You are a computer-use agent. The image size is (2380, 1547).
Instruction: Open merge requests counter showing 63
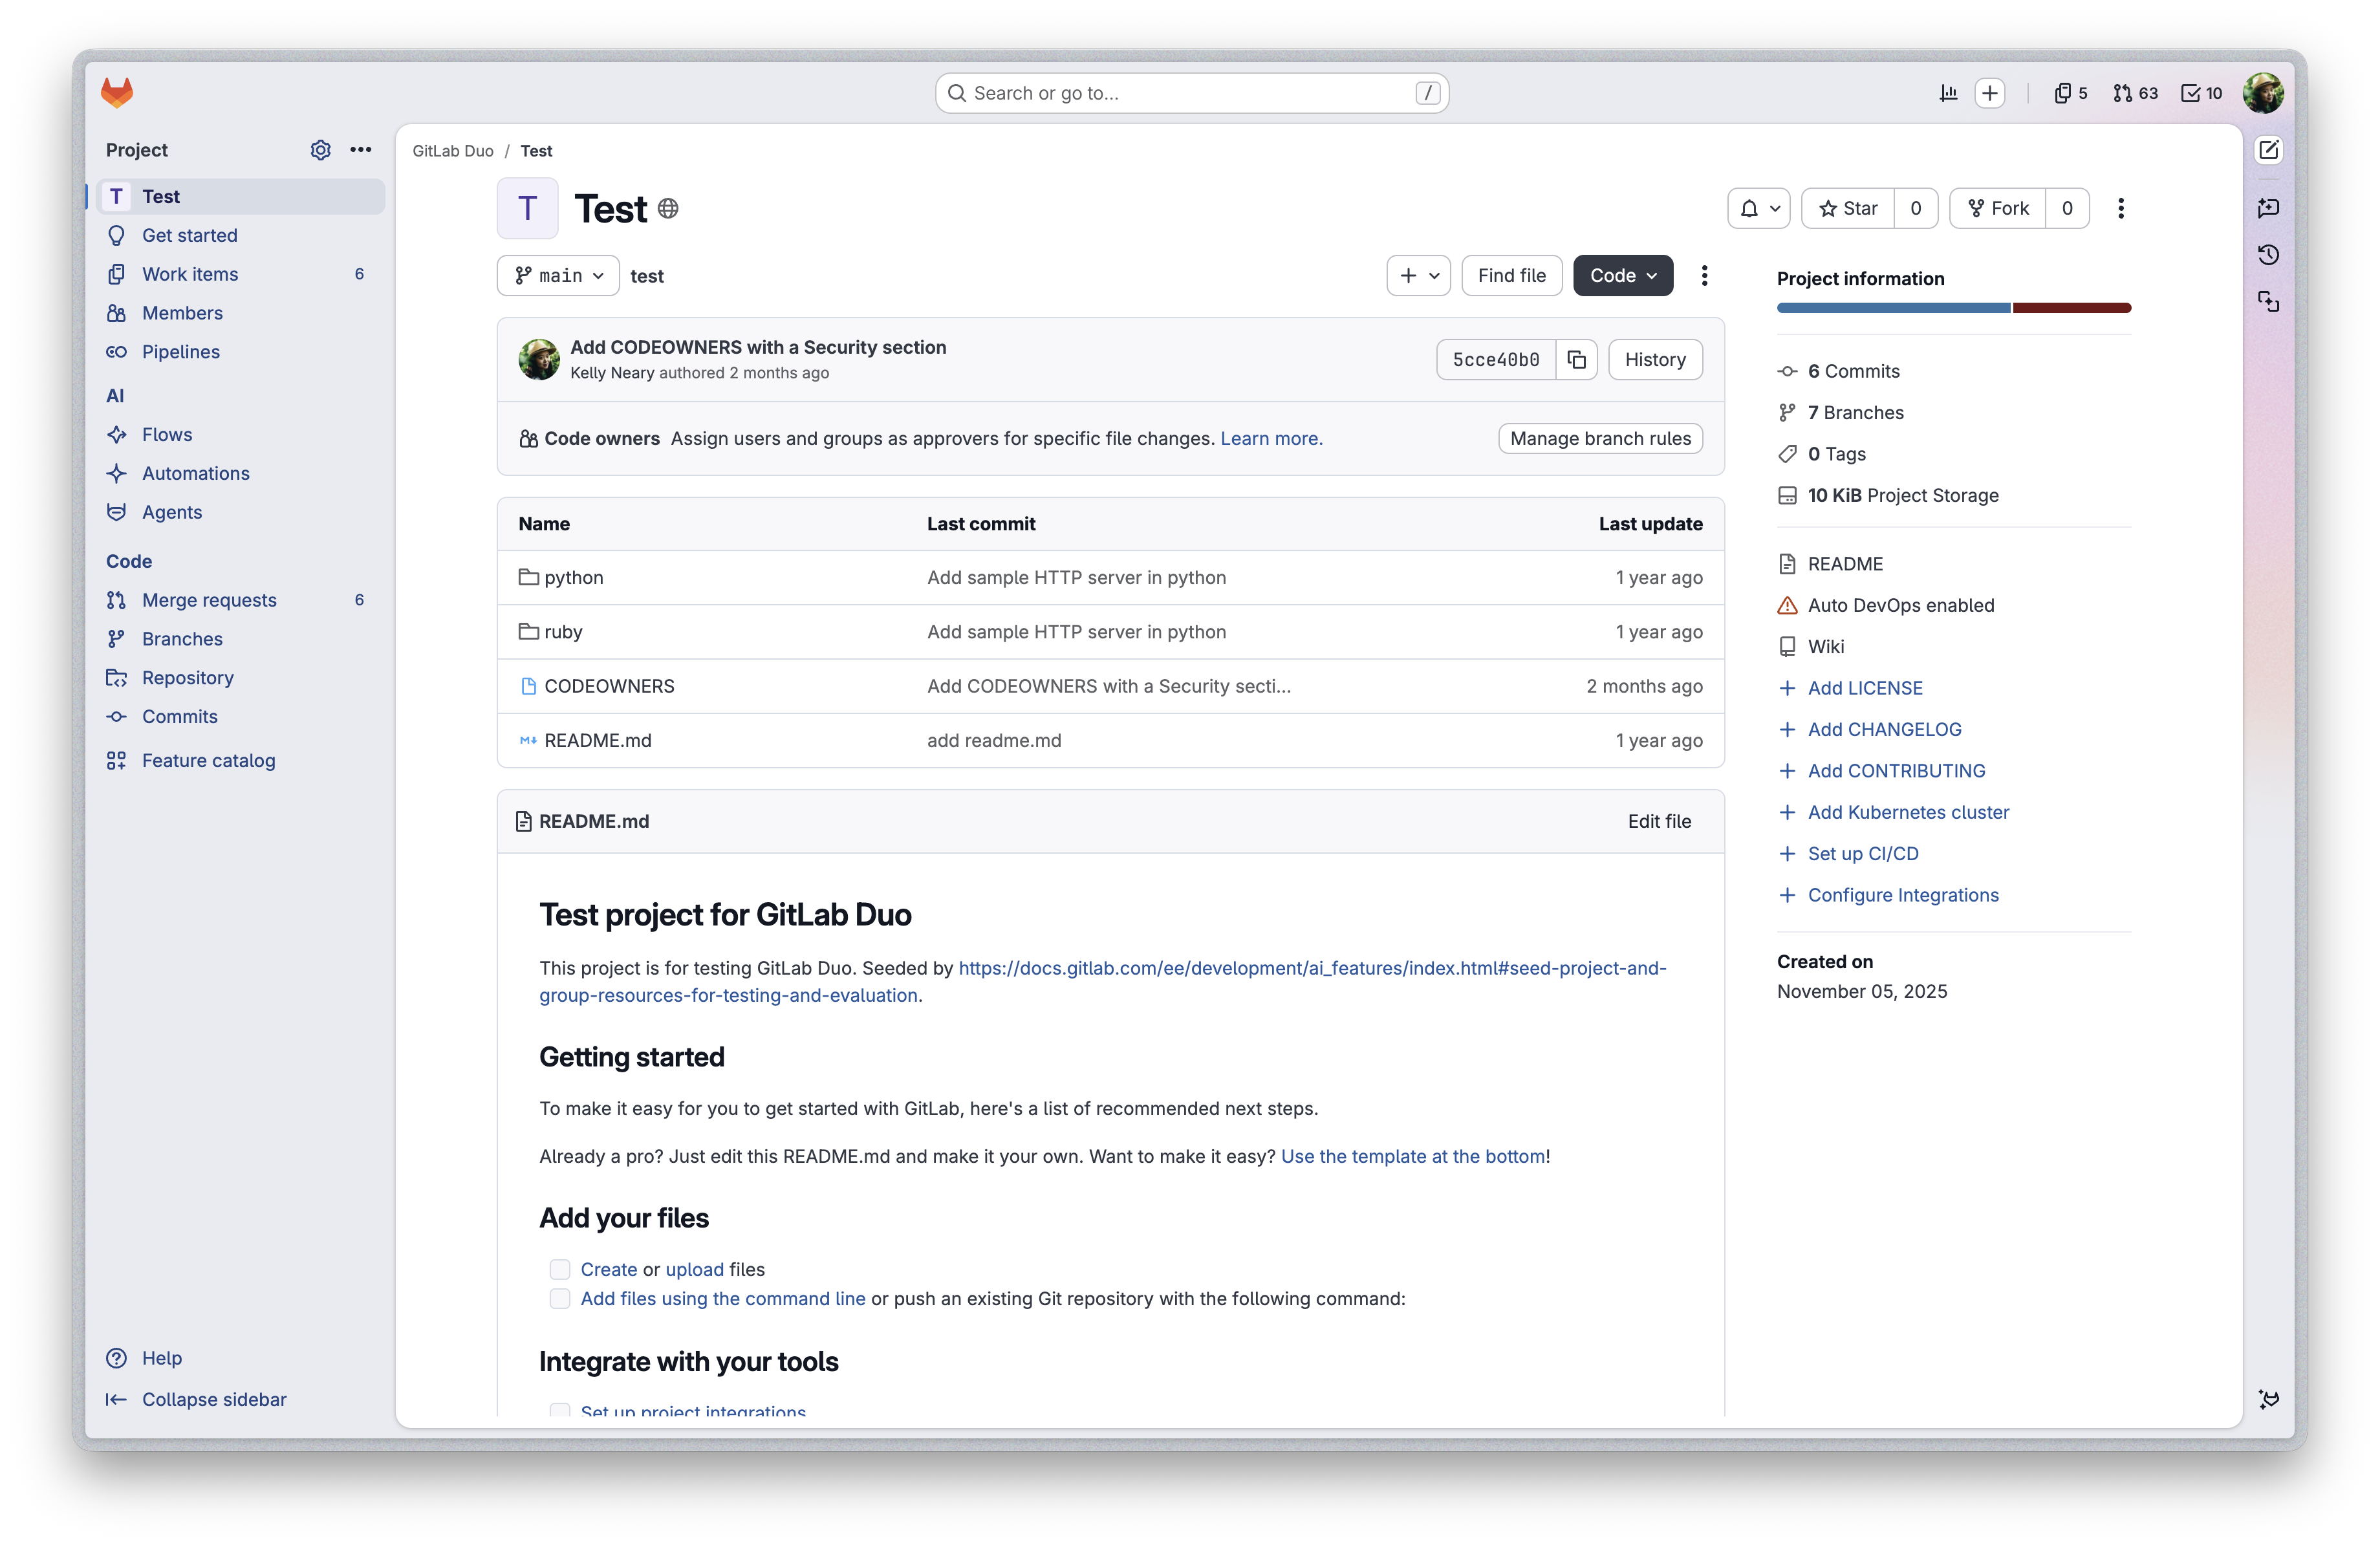pyautogui.click(x=2135, y=93)
